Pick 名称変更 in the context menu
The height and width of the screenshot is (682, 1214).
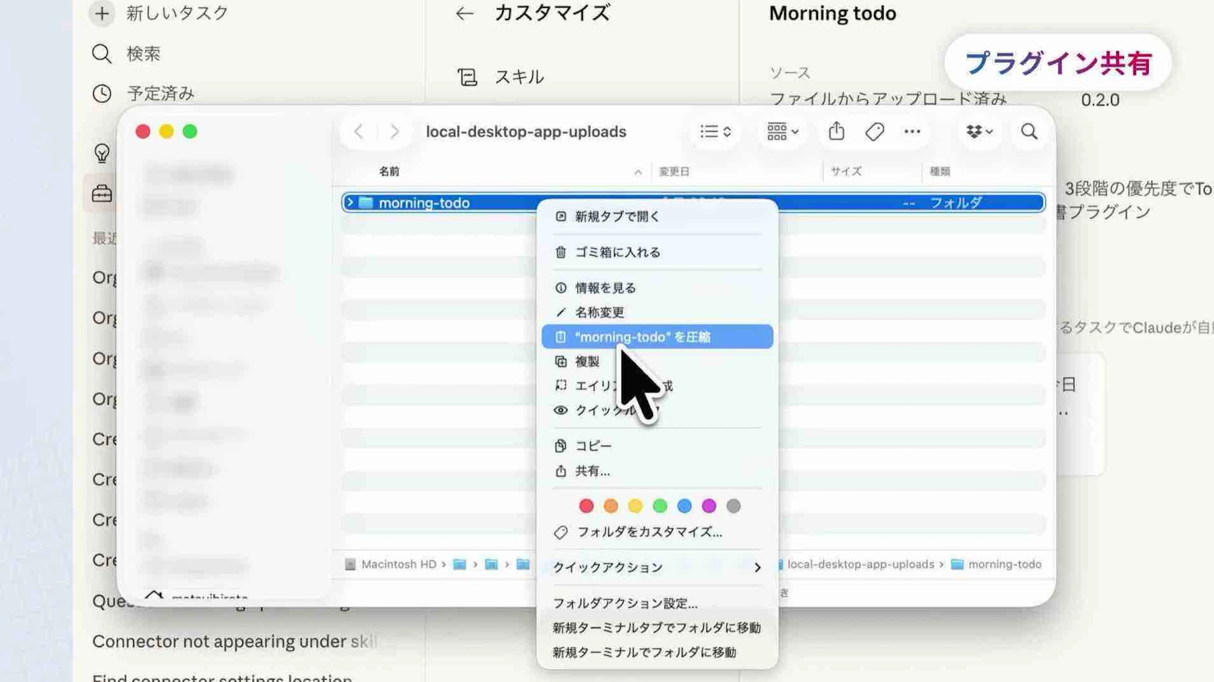[x=599, y=312]
